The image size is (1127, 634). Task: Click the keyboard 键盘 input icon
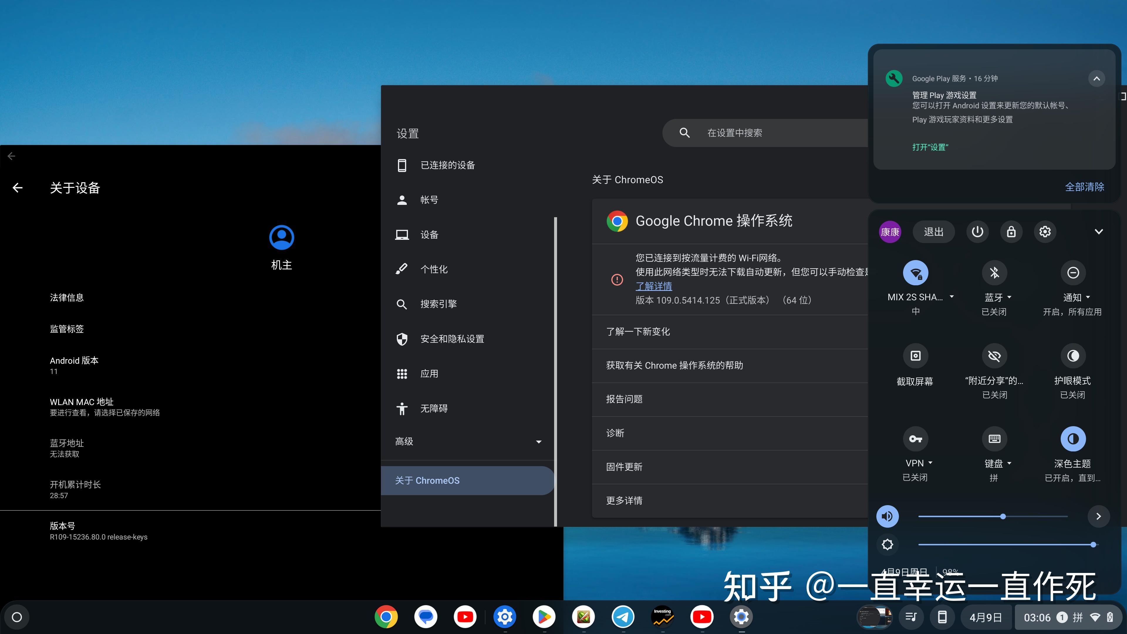click(x=994, y=439)
